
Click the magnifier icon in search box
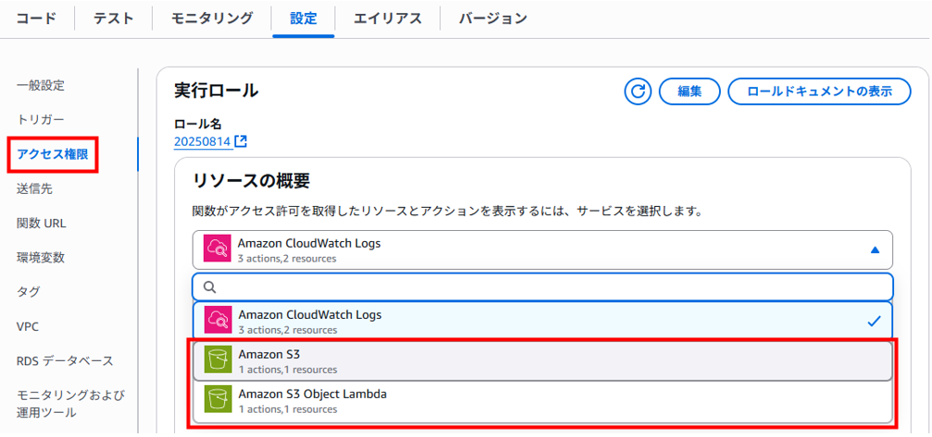coord(210,287)
